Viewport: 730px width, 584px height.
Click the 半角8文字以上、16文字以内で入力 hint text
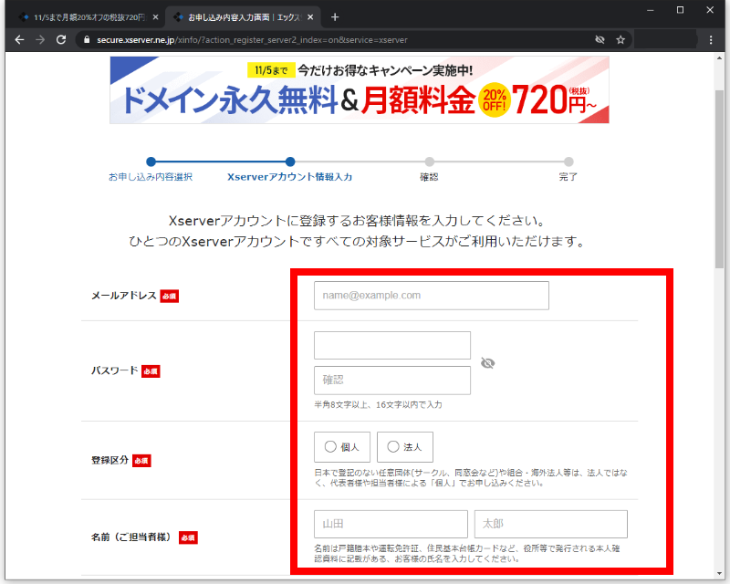[378, 405]
